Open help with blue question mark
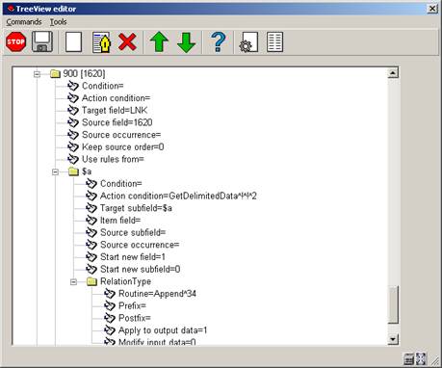This screenshot has width=442, height=368. (218, 41)
